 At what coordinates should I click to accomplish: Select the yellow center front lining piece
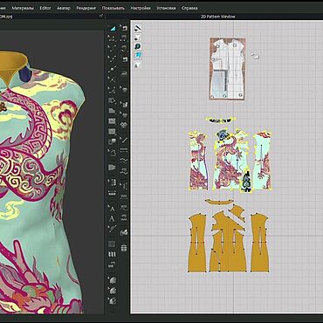point(229,242)
